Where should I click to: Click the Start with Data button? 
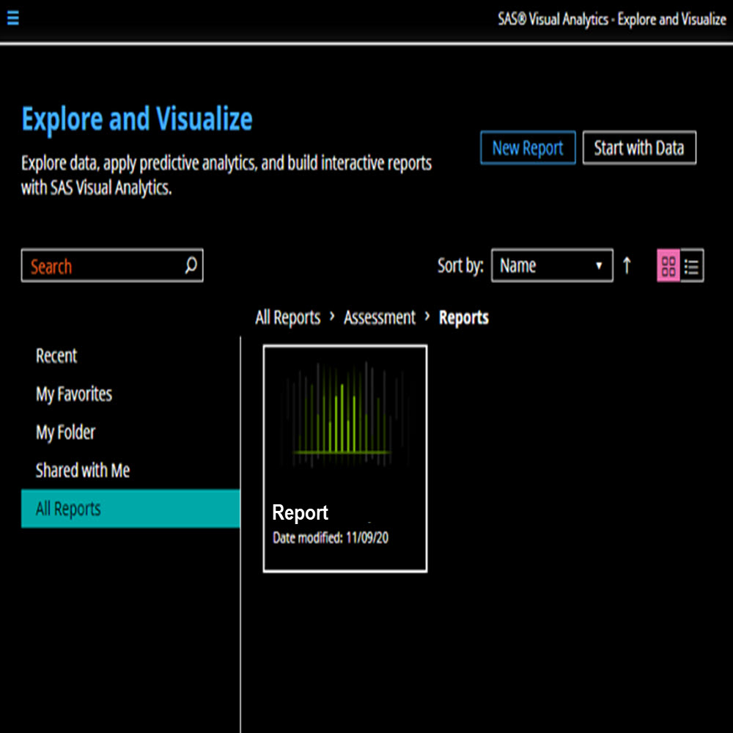coord(638,148)
